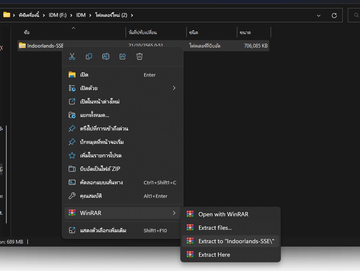Sort by ขนาด (Size) column header
This screenshot has height=271, width=360.
pyautogui.click(x=253, y=32)
